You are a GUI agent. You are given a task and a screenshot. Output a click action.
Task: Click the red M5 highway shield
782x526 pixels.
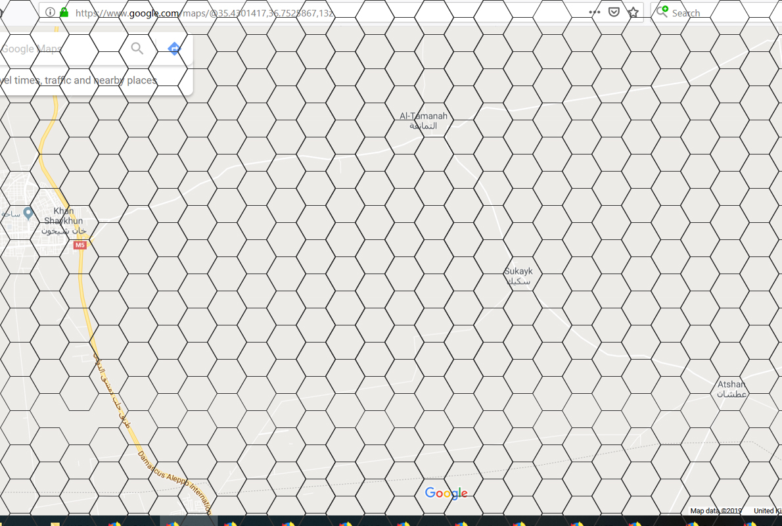80,245
